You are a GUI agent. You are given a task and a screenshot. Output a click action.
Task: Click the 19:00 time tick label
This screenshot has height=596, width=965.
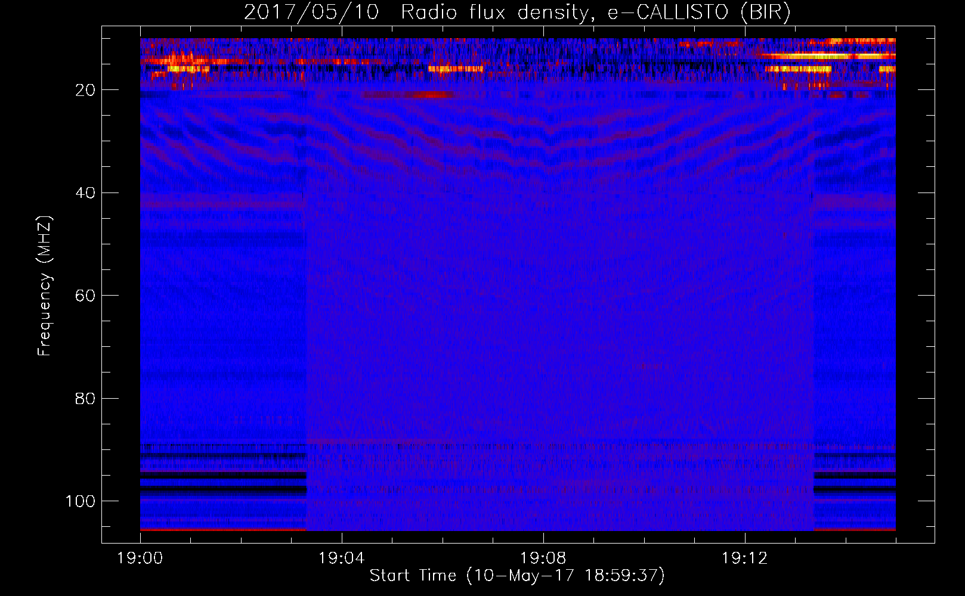[x=140, y=558]
